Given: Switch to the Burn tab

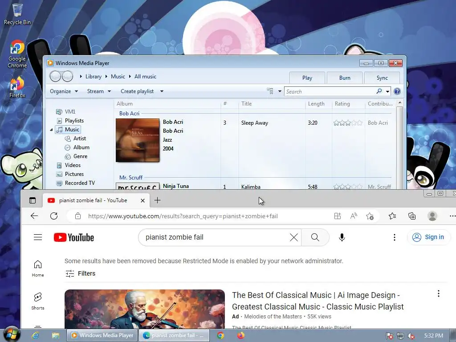Looking at the screenshot, I should pos(345,78).
